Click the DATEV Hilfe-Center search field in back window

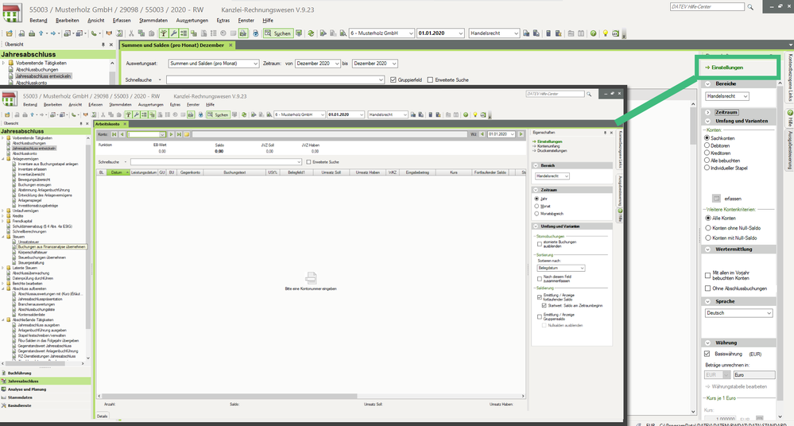click(x=707, y=7)
